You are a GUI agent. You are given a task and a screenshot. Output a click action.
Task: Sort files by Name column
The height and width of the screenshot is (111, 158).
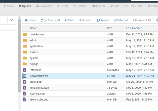pyautogui.click(x=33, y=28)
